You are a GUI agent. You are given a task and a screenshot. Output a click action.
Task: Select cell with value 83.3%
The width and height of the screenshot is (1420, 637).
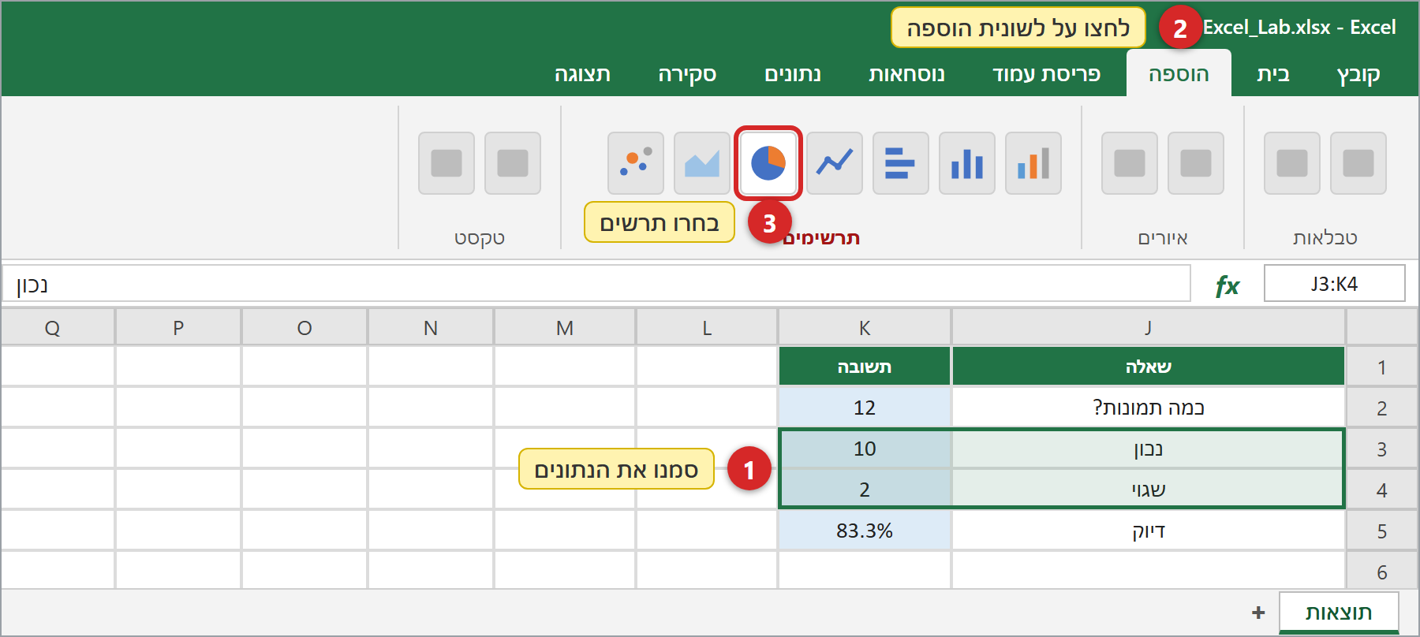coord(865,531)
